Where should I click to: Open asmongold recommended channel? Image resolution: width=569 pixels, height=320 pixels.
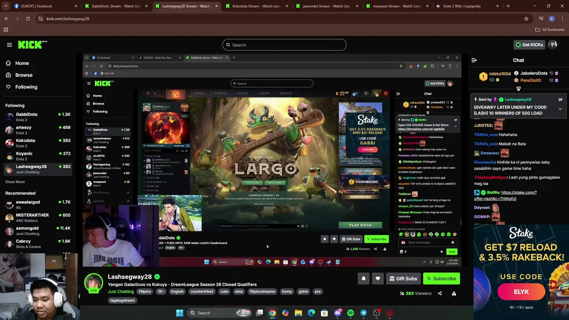tap(38, 231)
